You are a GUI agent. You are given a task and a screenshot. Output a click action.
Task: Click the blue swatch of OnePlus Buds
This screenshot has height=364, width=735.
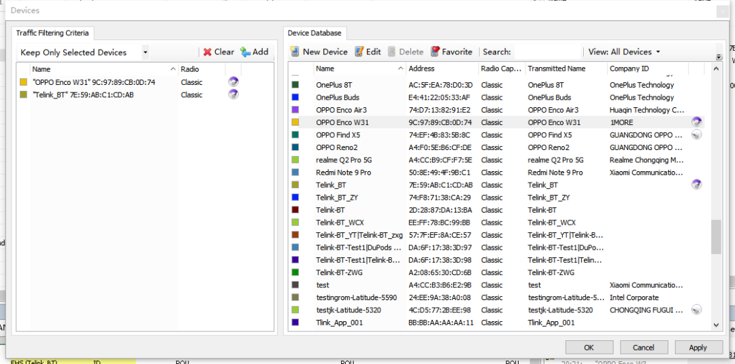295,97
